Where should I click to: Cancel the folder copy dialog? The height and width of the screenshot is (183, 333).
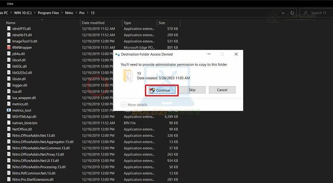222,90
